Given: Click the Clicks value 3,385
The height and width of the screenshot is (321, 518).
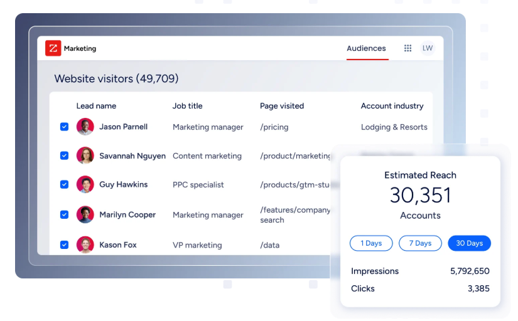Looking at the screenshot, I should click(478, 288).
